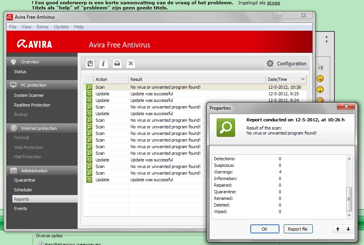The height and width of the screenshot is (245, 364).
Task: Close the Properties dialog
Action: pyautogui.click(x=346, y=106)
